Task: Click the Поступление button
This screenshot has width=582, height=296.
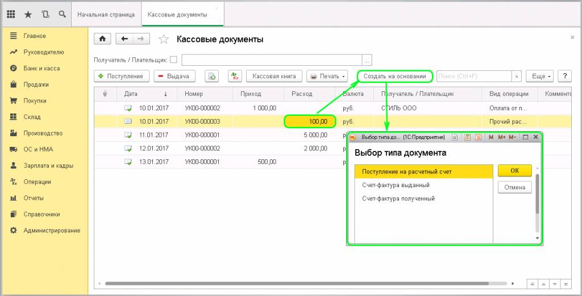Action: [x=122, y=77]
